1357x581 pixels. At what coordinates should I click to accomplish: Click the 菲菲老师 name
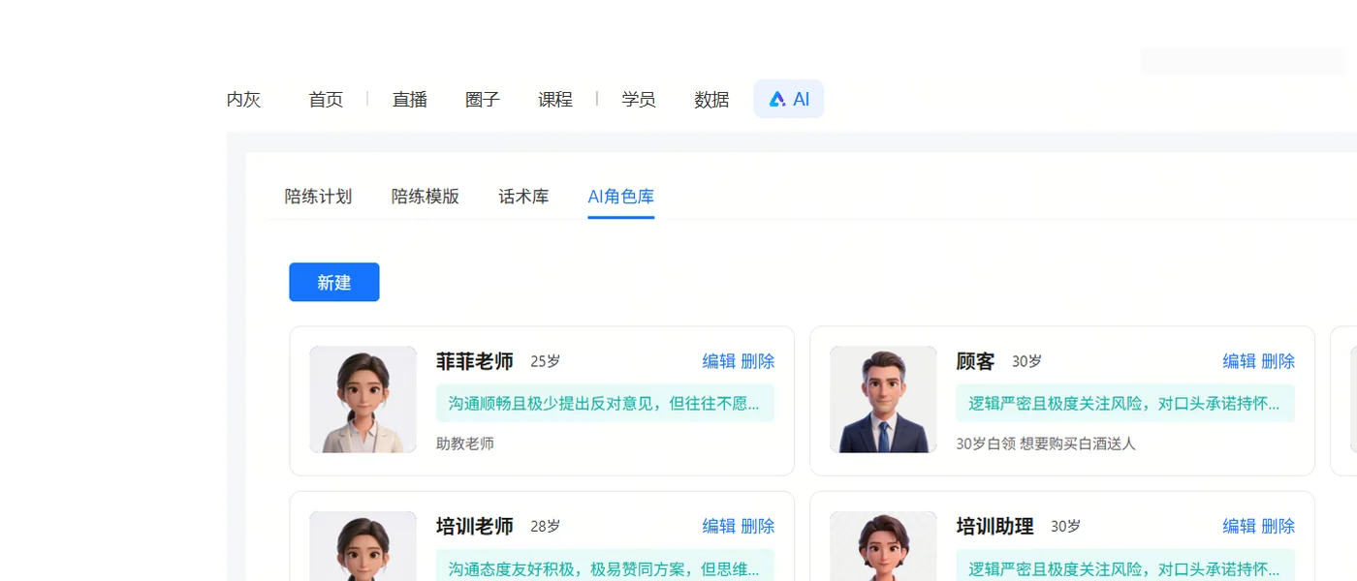click(475, 361)
